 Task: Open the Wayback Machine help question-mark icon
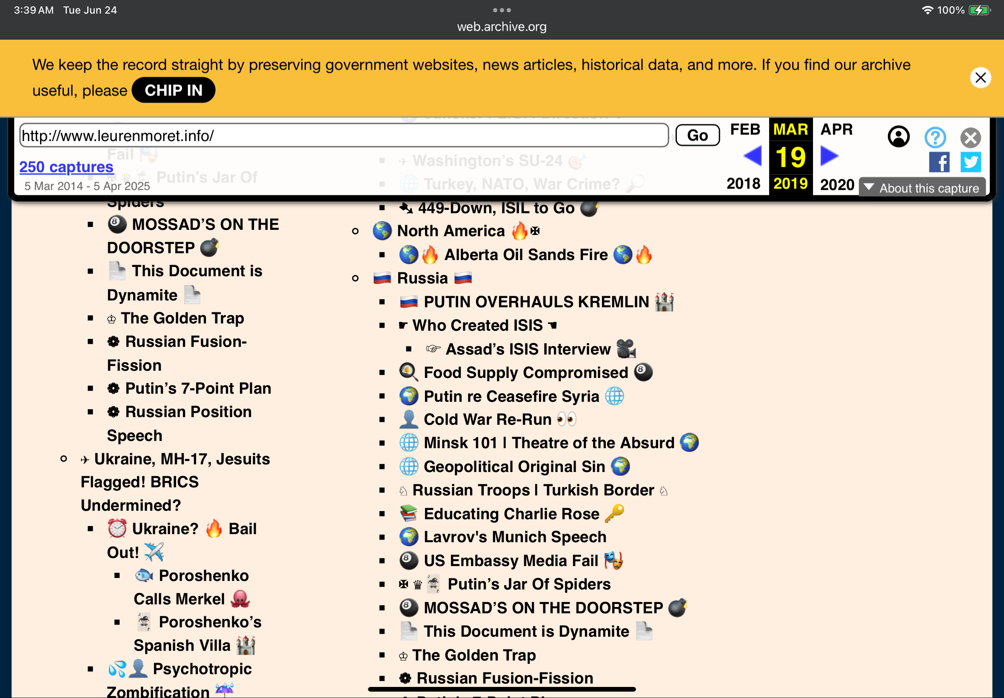pos(935,138)
